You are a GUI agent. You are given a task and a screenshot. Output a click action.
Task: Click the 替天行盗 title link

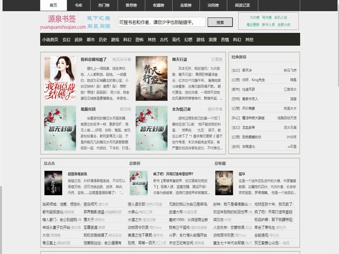click(180, 59)
